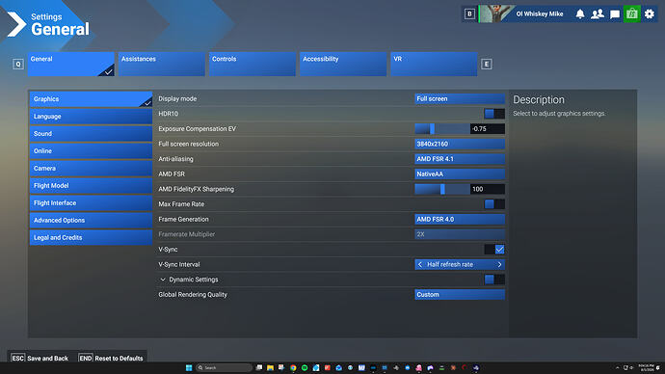Open Google Chrome from the taskbar
Image resolution: width=665 pixels, height=374 pixels.
click(x=293, y=367)
